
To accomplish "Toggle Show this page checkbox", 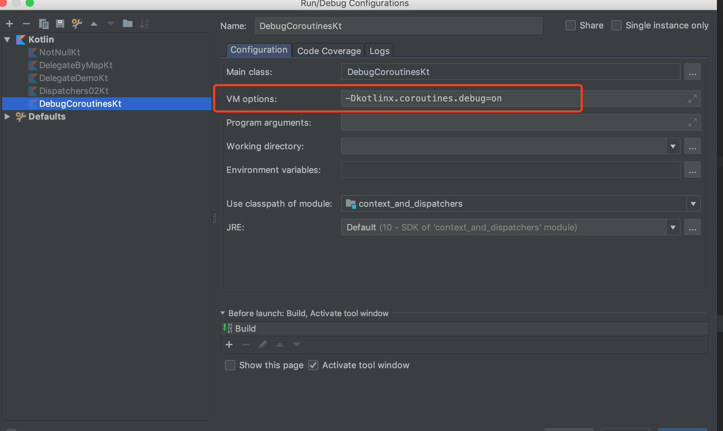I will click(x=230, y=365).
